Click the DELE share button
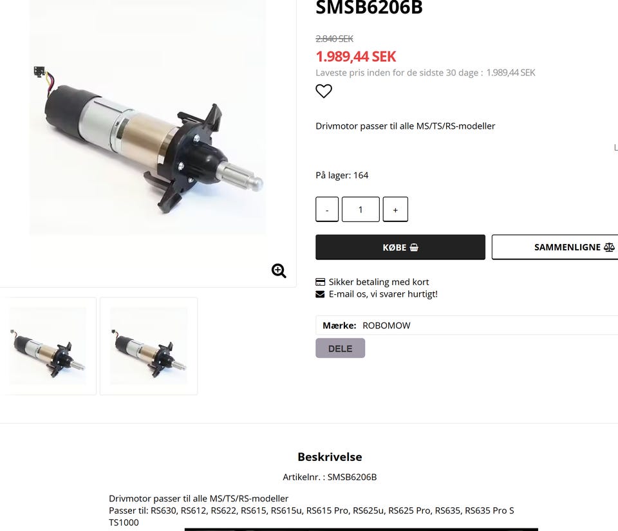The image size is (618, 531). click(x=340, y=348)
